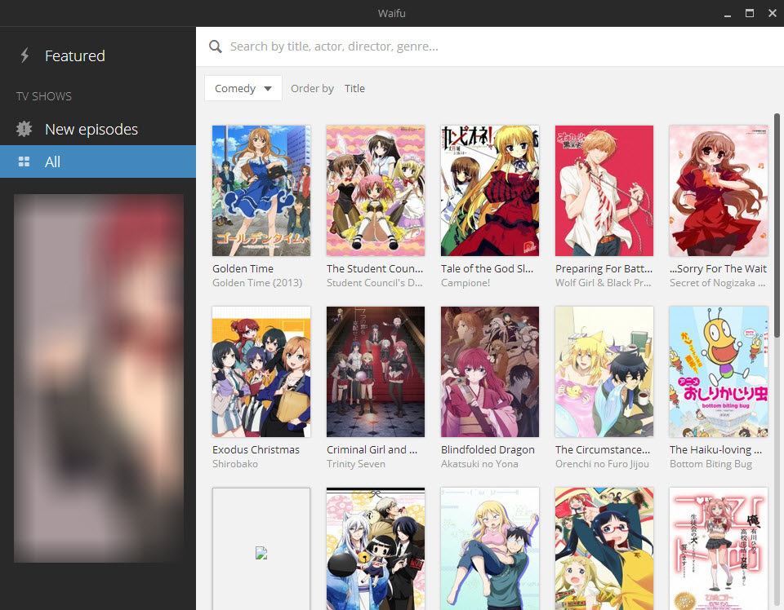Click the search magnifier icon
784x610 pixels.
(x=216, y=46)
